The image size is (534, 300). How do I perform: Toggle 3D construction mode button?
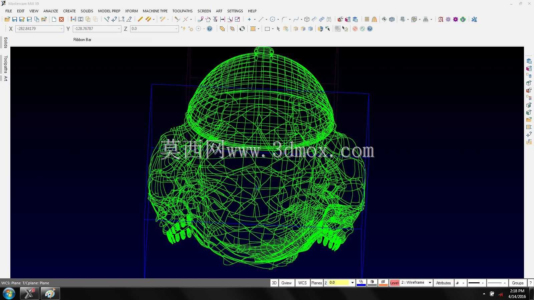[x=274, y=283]
